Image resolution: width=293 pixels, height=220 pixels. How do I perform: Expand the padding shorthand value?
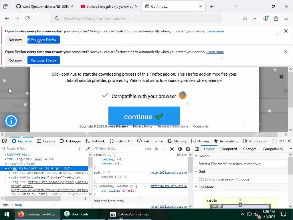coord(117,159)
